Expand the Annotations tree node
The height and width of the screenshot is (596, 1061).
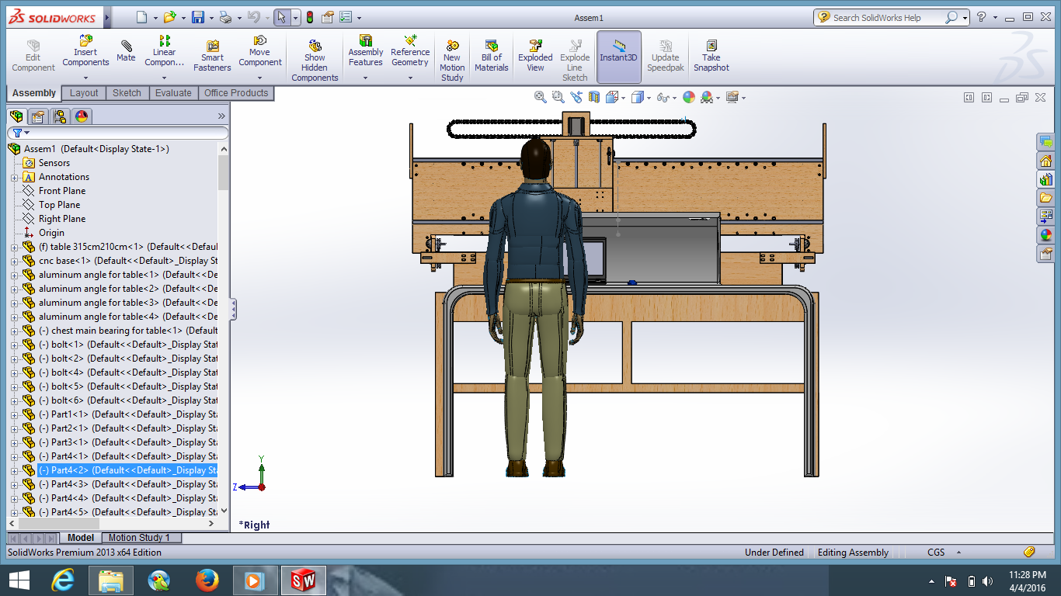(14, 177)
